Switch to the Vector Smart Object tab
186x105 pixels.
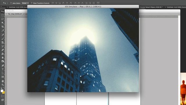[151, 7]
